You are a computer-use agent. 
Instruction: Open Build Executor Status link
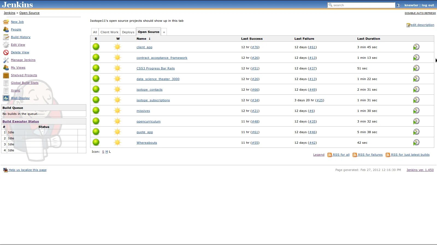[21, 121]
